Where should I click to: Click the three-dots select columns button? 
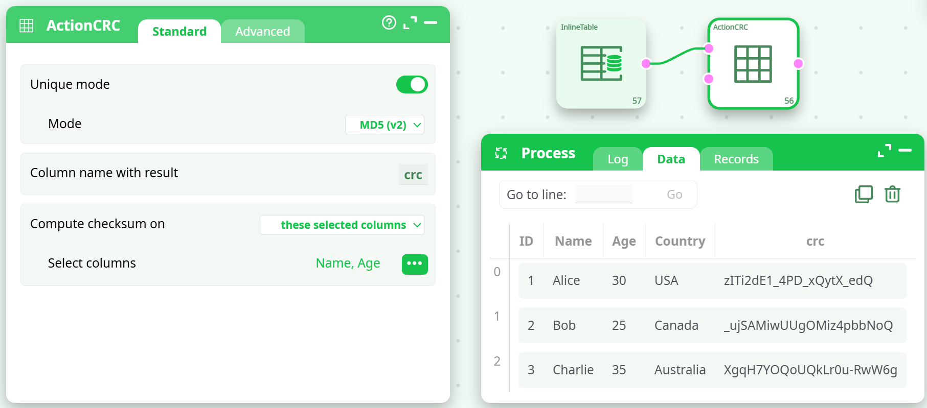(x=414, y=264)
